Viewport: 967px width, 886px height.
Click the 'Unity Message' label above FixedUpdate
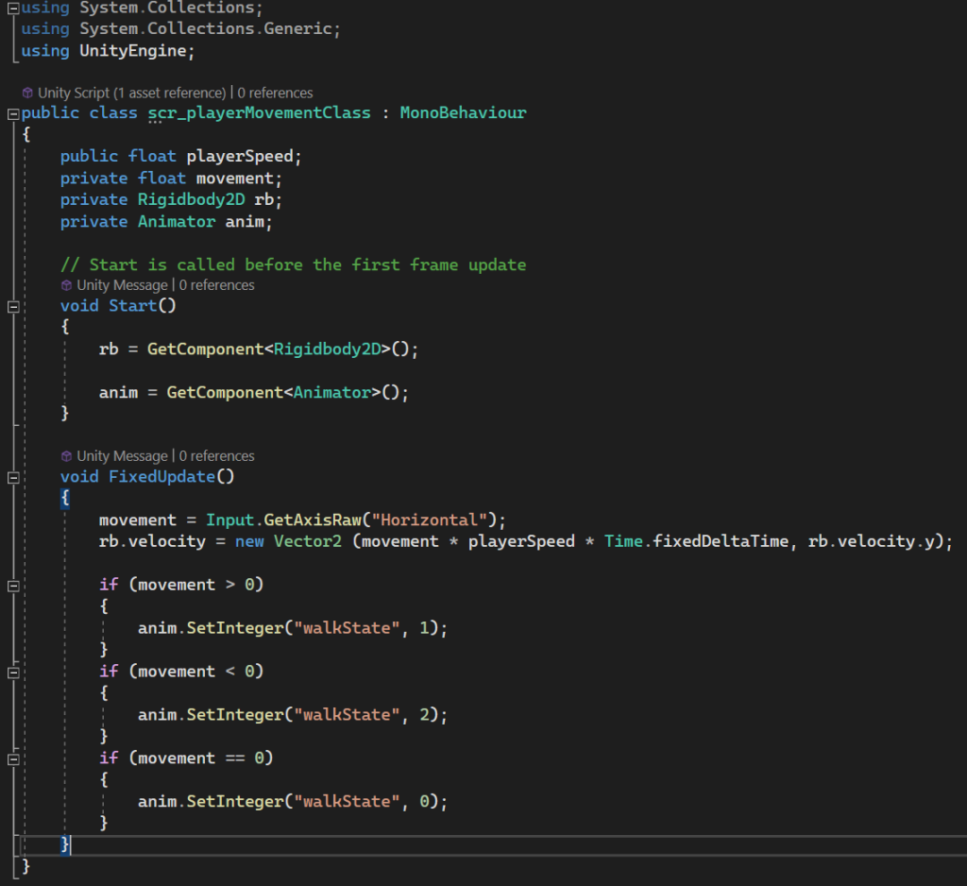122,455
